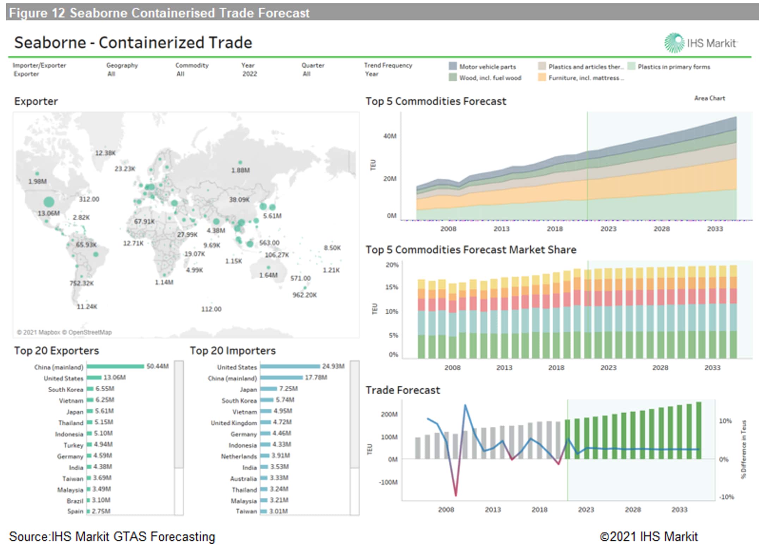Open the Trend Frequency filter set to Year
767x545 pixels.
coord(372,74)
